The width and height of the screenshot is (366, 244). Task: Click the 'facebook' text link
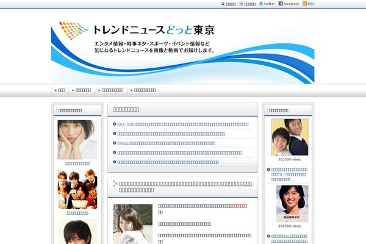pyautogui.click(x=291, y=4)
